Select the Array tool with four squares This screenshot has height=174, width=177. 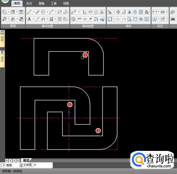coord(141,12)
